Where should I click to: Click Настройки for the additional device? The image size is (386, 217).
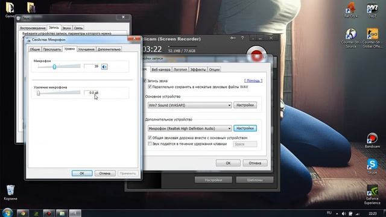click(x=245, y=128)
